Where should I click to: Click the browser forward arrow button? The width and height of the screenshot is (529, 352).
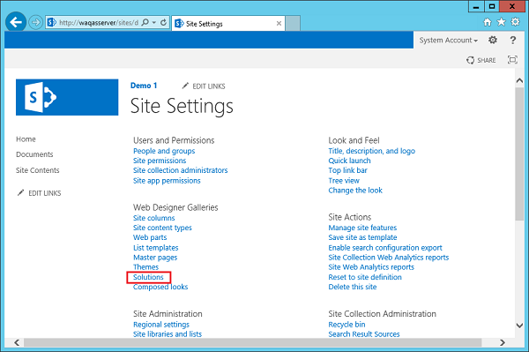coord(35,23)
